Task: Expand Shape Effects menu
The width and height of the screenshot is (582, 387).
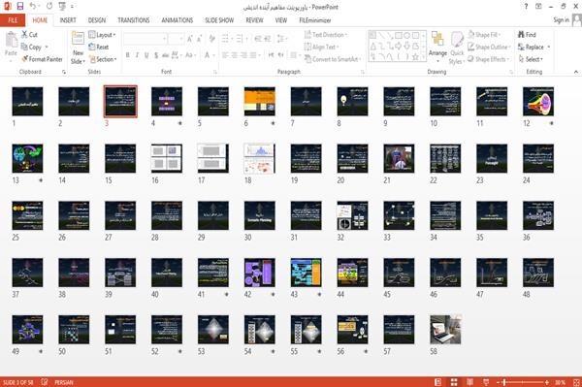Action: [488, 59]
